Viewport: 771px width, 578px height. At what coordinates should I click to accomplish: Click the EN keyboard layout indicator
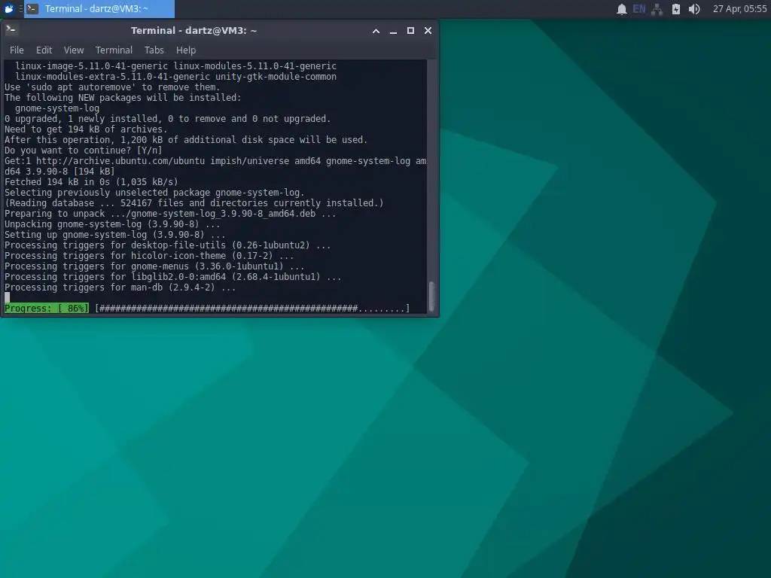click(x=638, y=9)
